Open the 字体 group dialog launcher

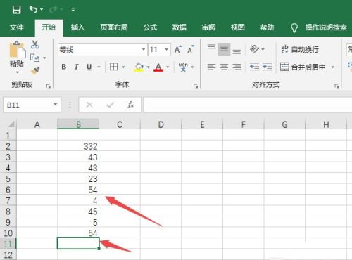pos(196,86)
